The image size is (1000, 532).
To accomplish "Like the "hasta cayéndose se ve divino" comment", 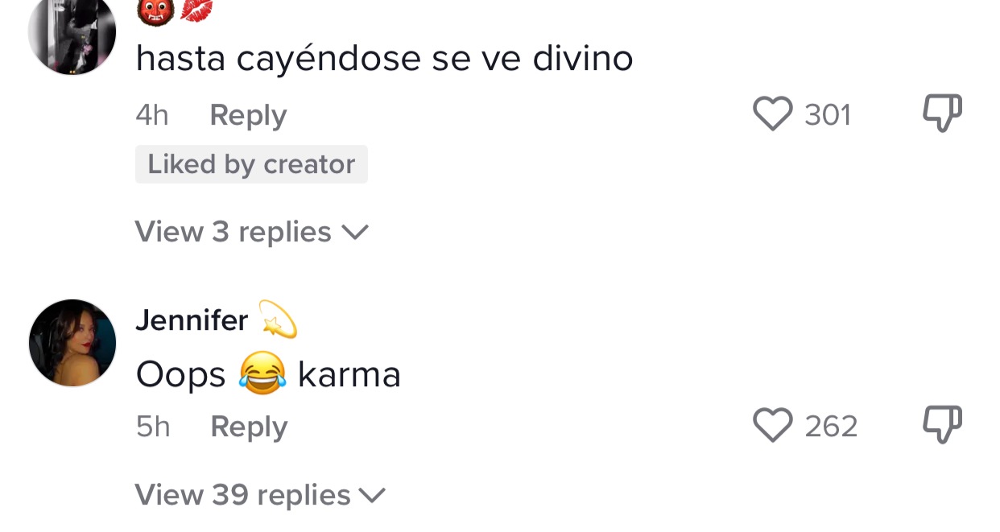I will coord(772,114).
